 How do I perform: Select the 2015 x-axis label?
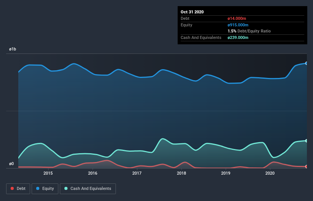coord(48,173)
